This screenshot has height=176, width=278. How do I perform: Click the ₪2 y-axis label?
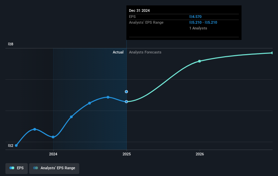point(10,146)
